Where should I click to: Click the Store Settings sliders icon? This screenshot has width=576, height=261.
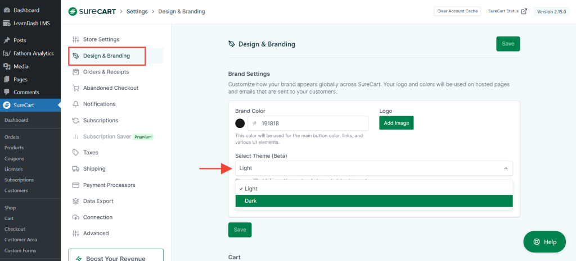(x=76, y=39)
